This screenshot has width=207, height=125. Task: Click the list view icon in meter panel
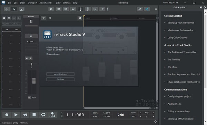click(x=9, y=18)
